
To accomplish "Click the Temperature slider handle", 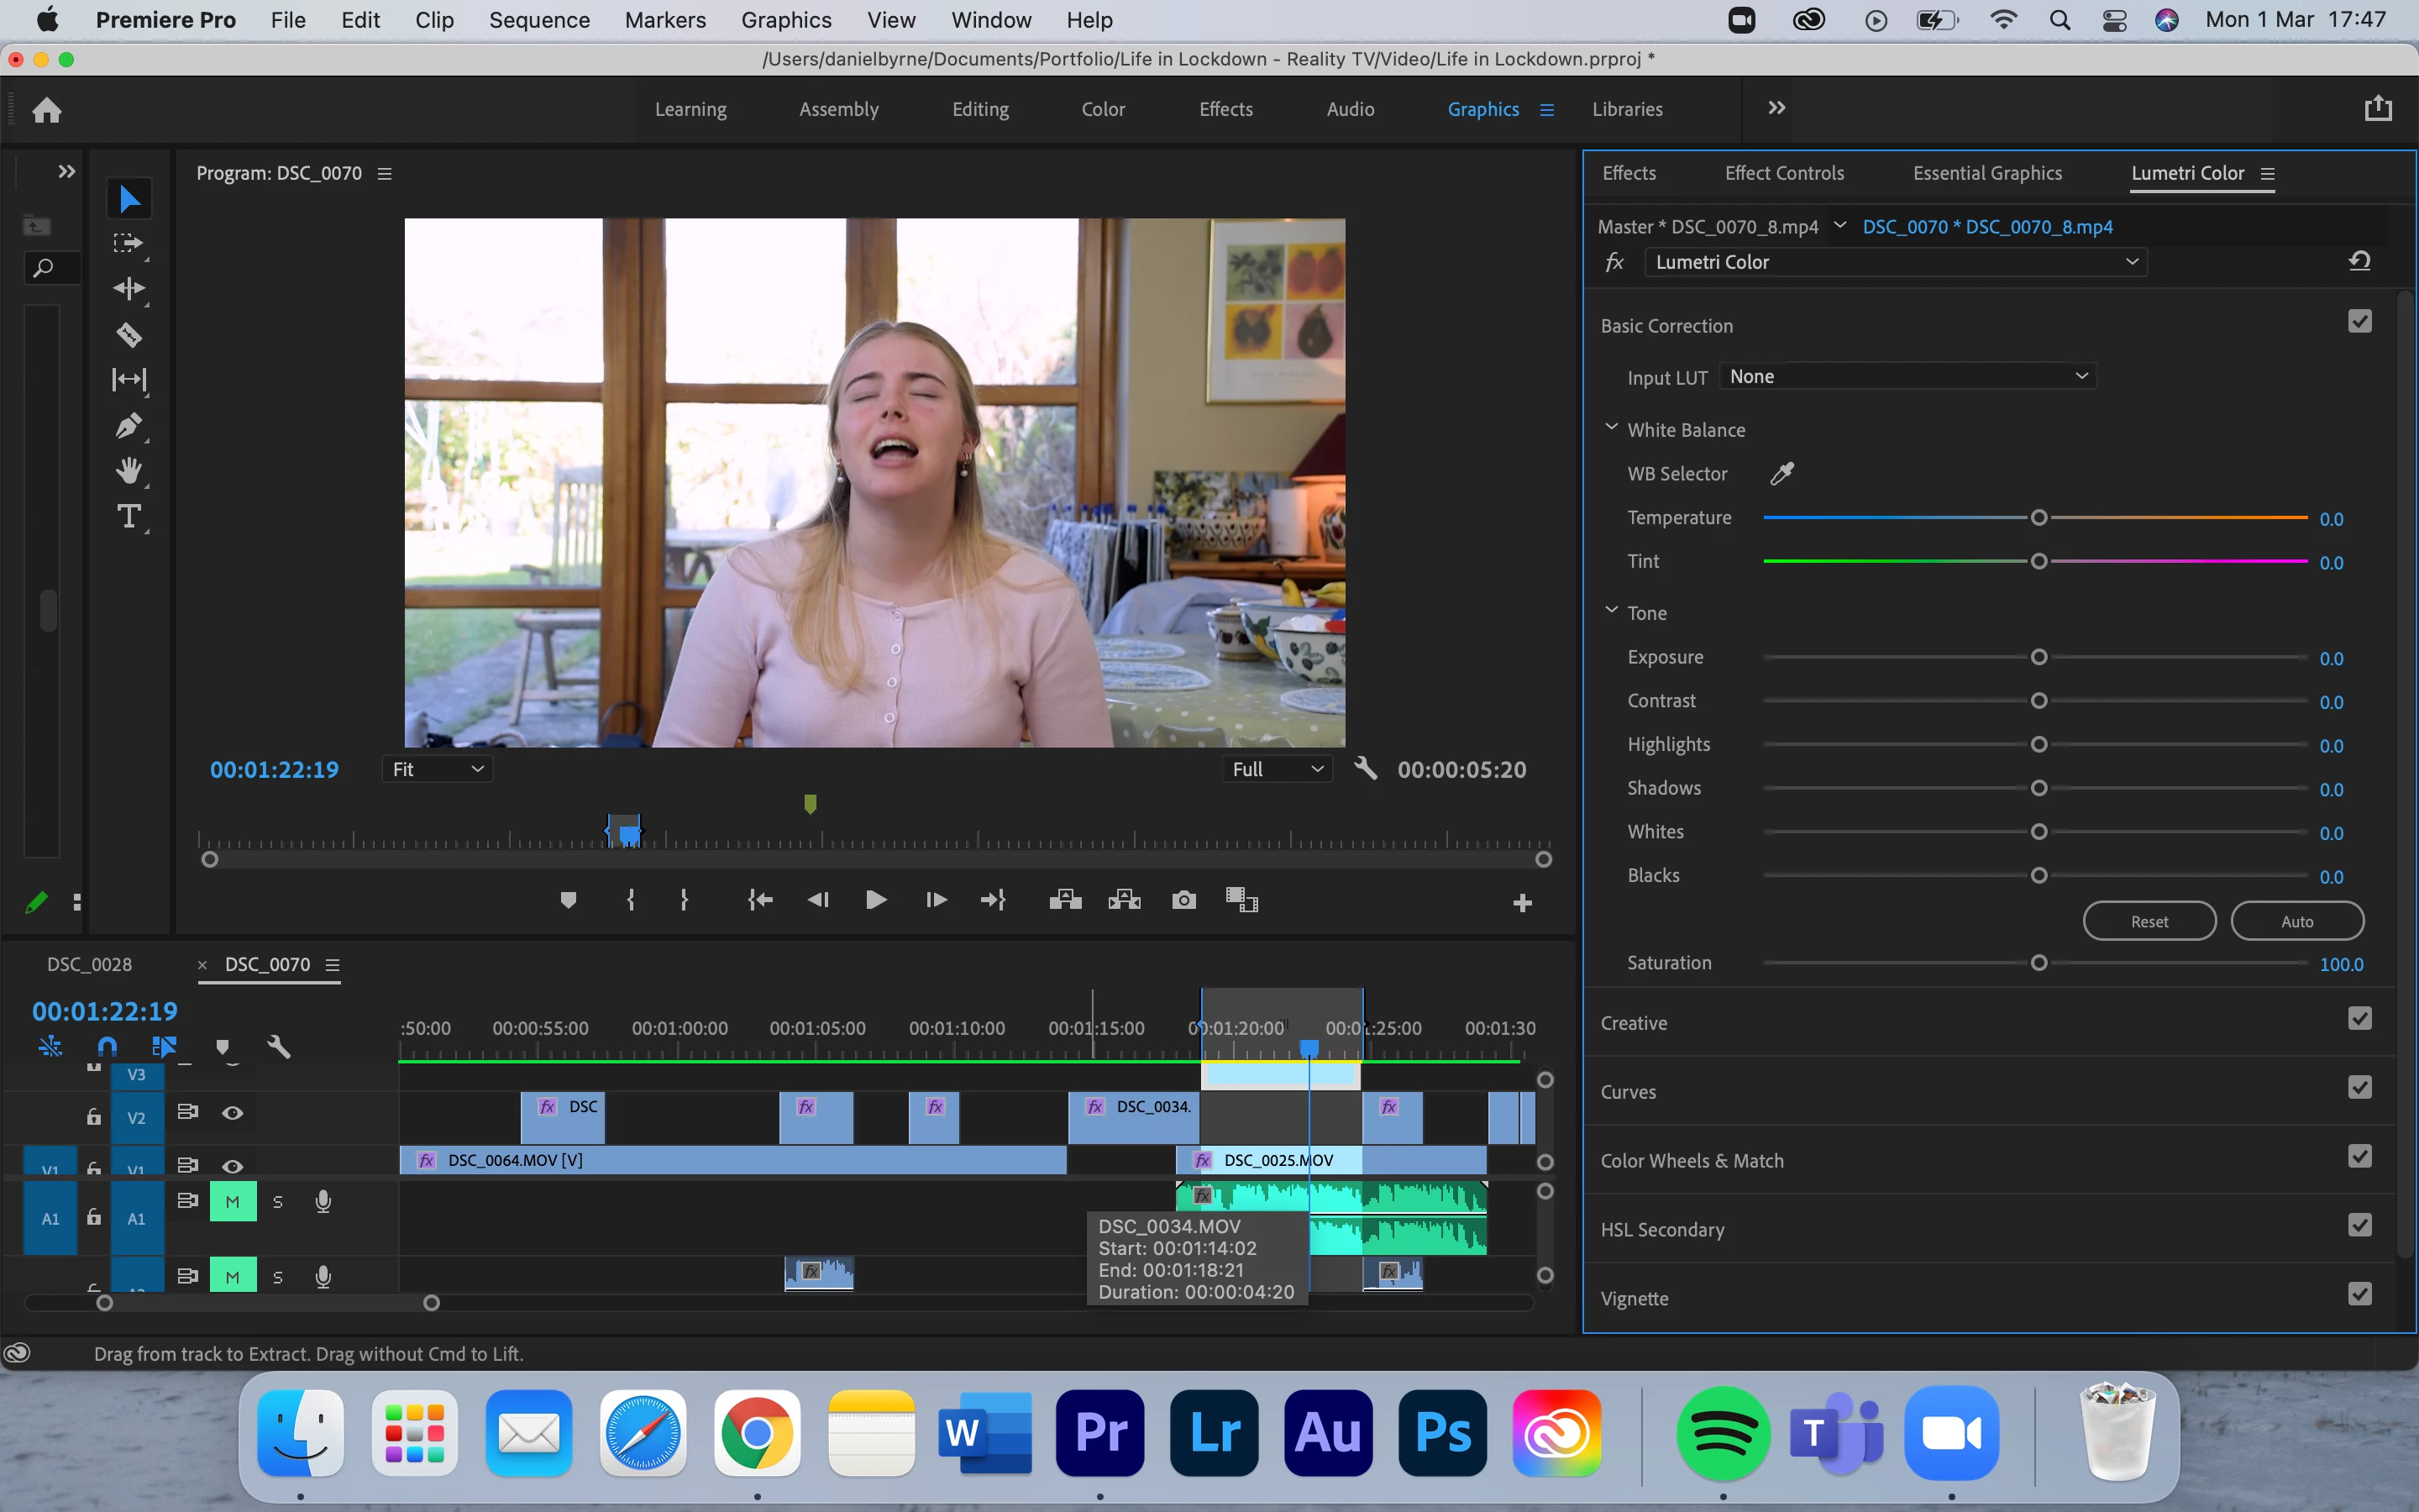I will (2039, 518).
